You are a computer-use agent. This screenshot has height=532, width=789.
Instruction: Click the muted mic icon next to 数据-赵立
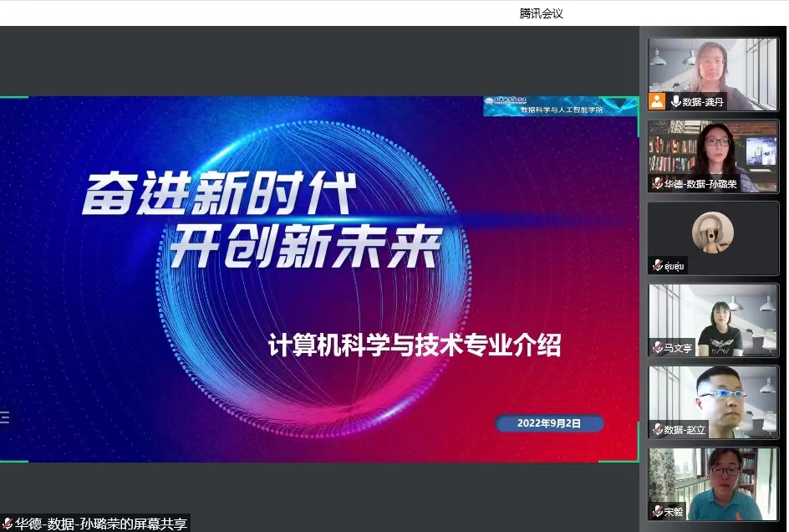pyautogui.click(x=657, y=429)
